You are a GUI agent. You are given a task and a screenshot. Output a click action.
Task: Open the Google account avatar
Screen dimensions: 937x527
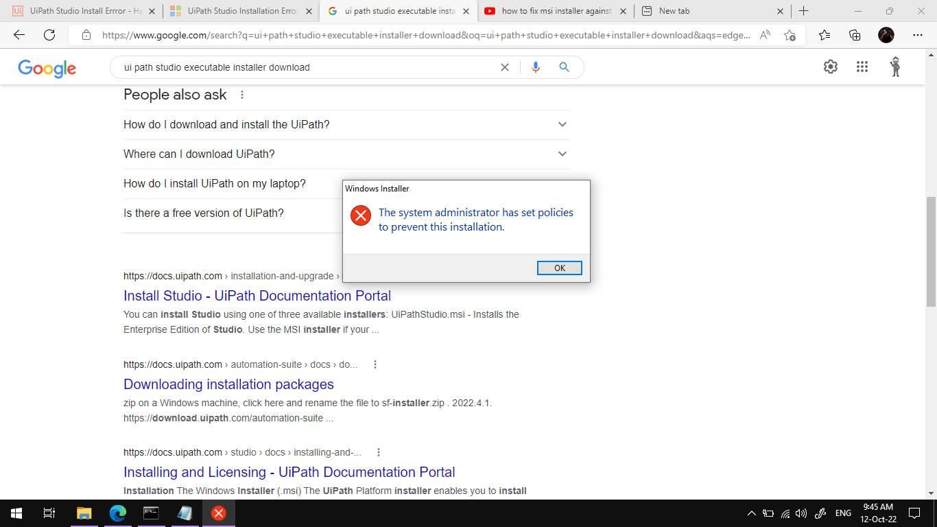tap(895, 67)
